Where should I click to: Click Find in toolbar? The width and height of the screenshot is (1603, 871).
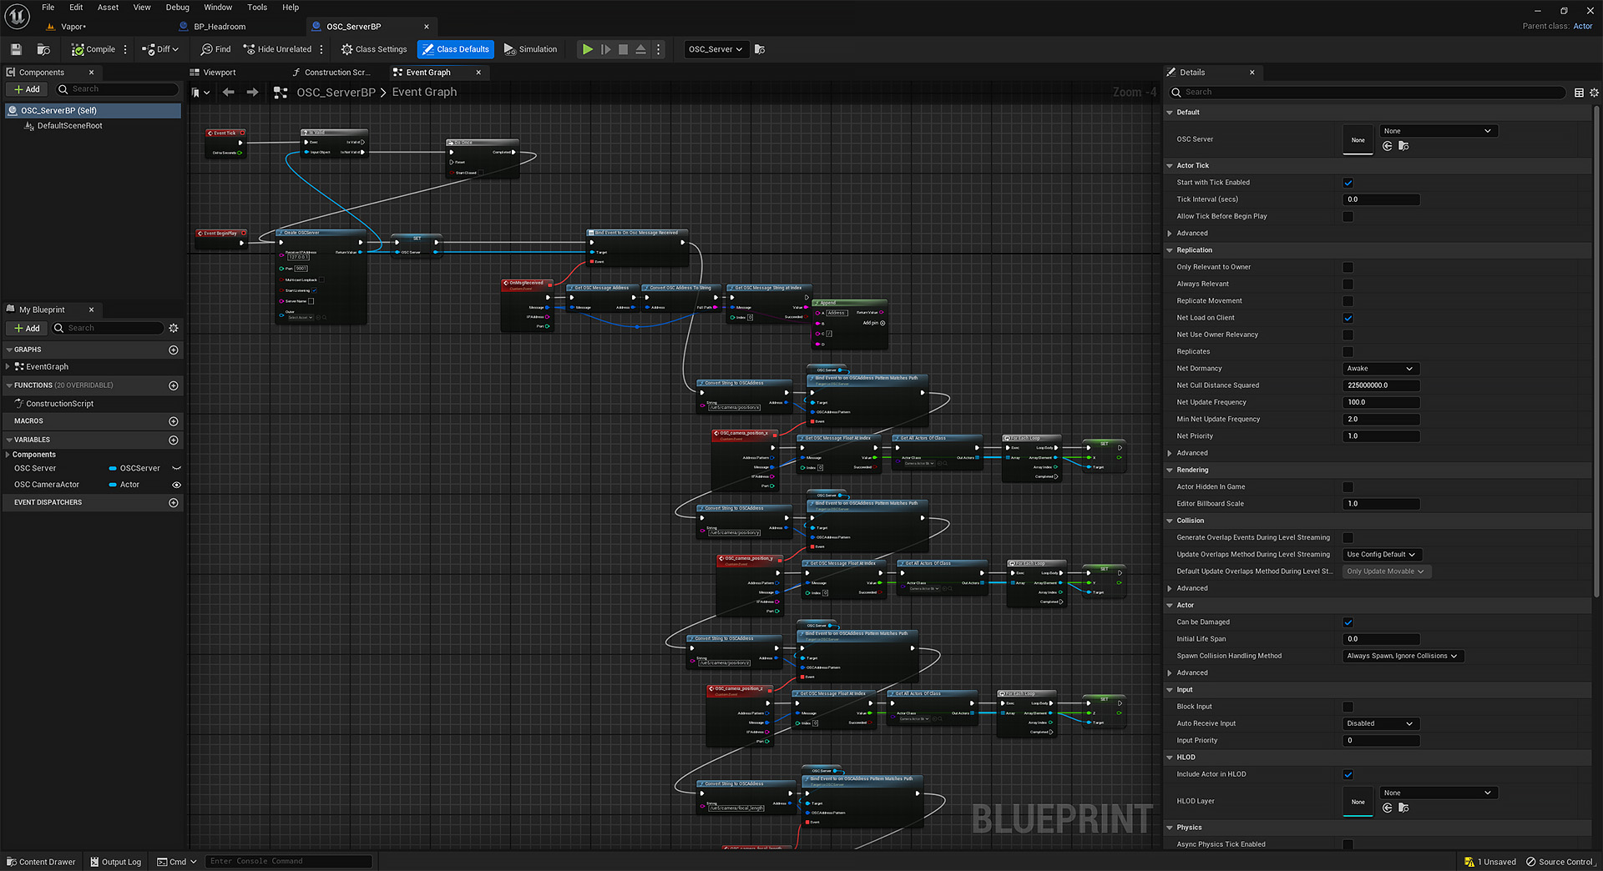click(215, 49)
